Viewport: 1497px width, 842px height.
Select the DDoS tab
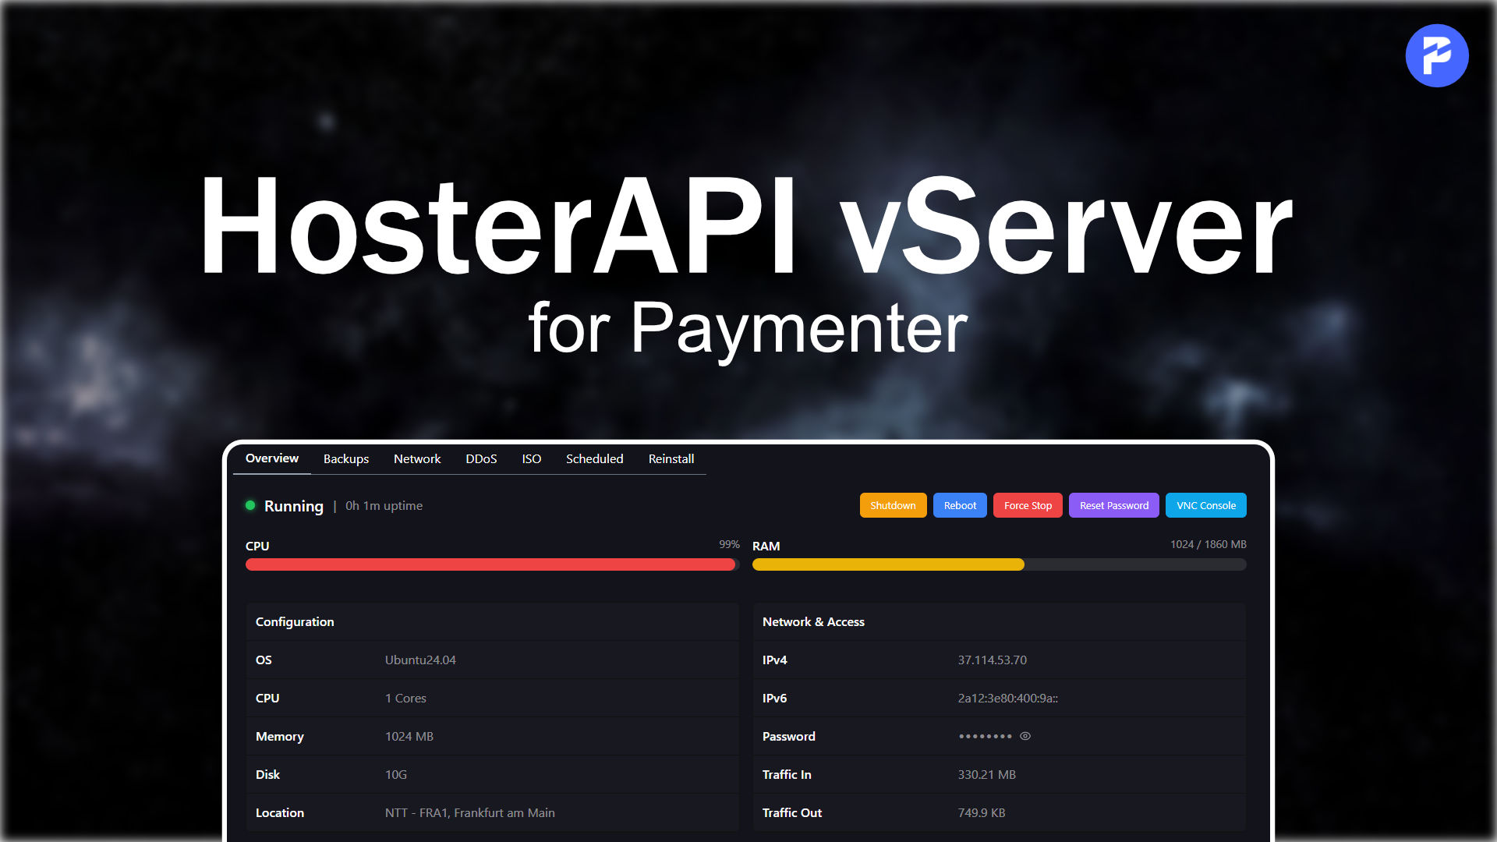[481, 458]
